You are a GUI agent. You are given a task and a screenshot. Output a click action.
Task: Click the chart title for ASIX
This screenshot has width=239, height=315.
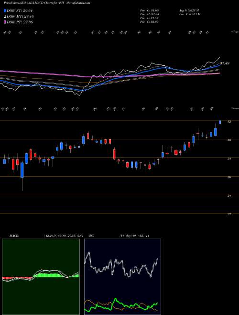coord(47,3)
